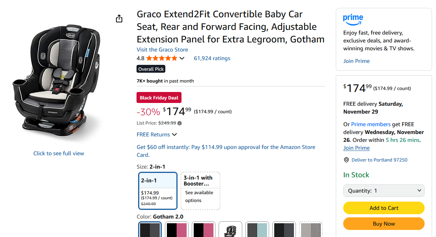This screenshot has height=237, width=436.
Task: Click the Black Friday Deal badge
Action: tap(159, 97)
